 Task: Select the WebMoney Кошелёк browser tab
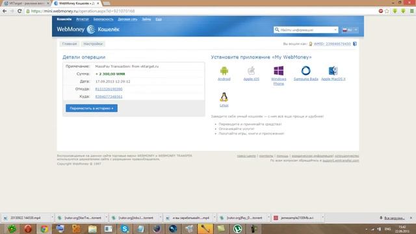pyautogui.click(x=77, y=3)
